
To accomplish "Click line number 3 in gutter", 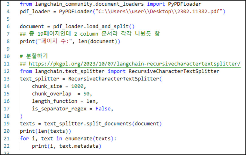I will [8, 4].
